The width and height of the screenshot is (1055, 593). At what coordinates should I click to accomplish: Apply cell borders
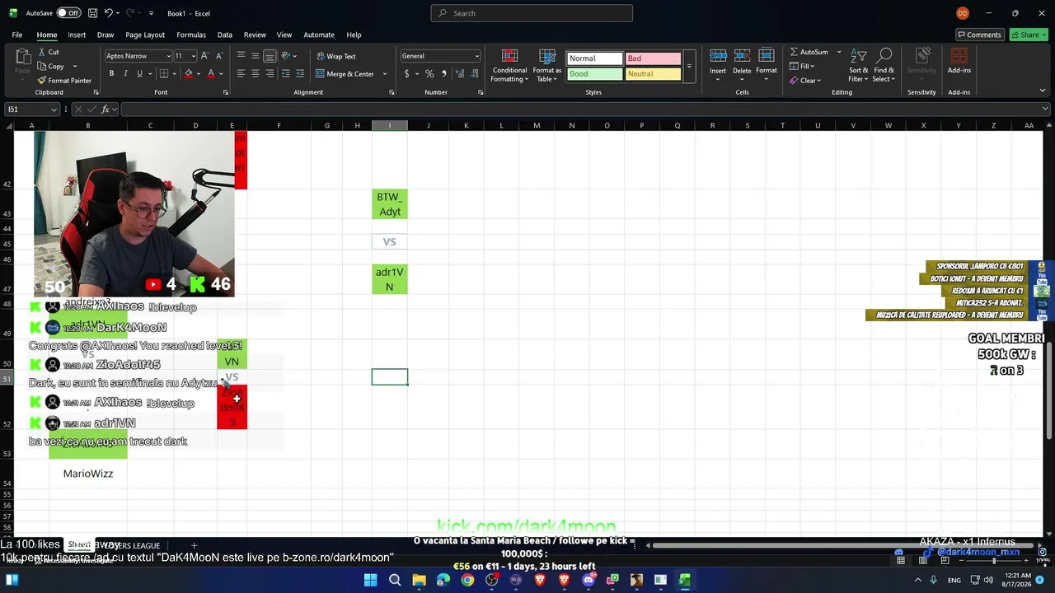[163, 73]
